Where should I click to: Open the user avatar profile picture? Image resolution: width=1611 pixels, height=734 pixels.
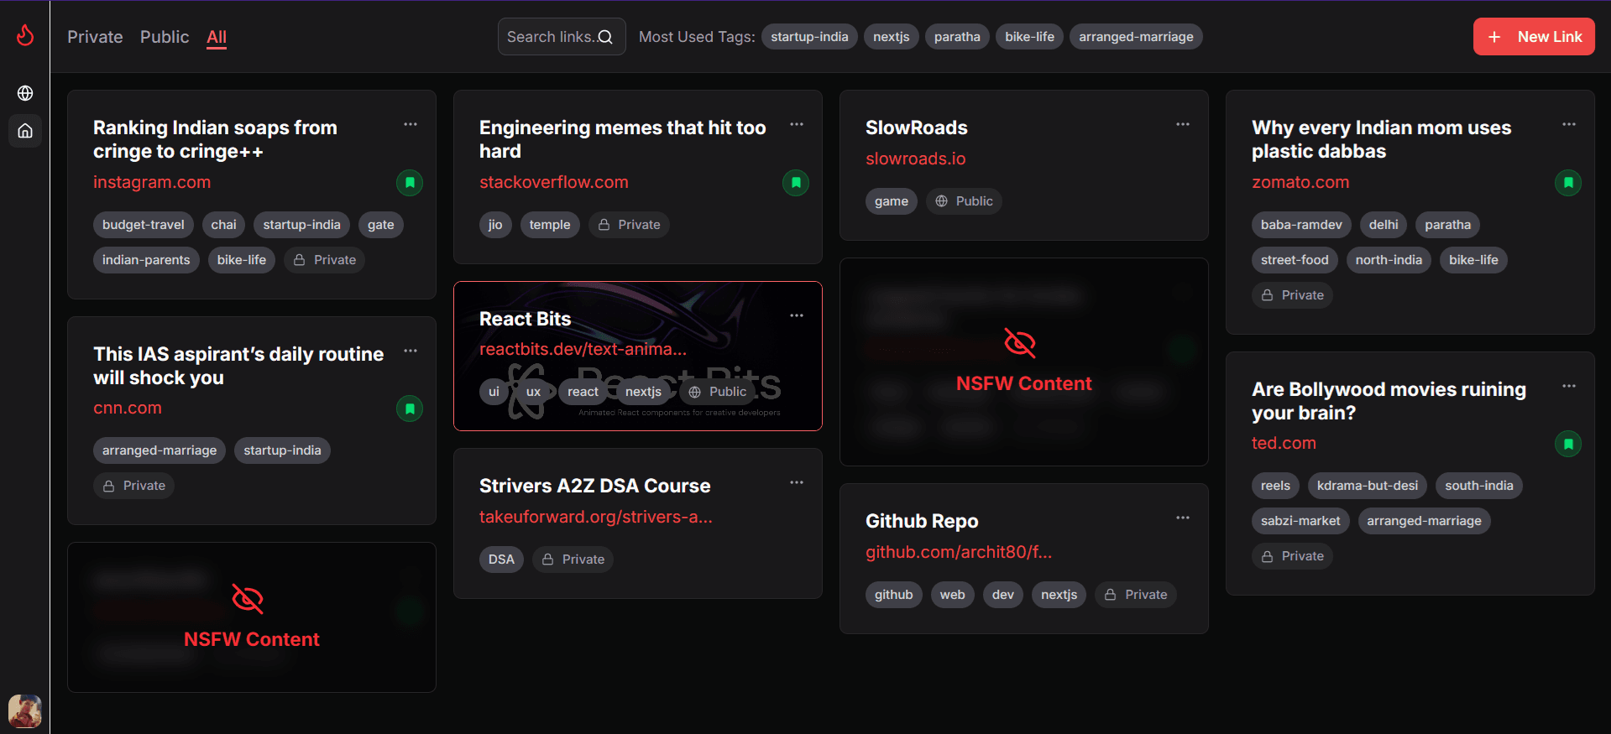(x=25, y=711)
